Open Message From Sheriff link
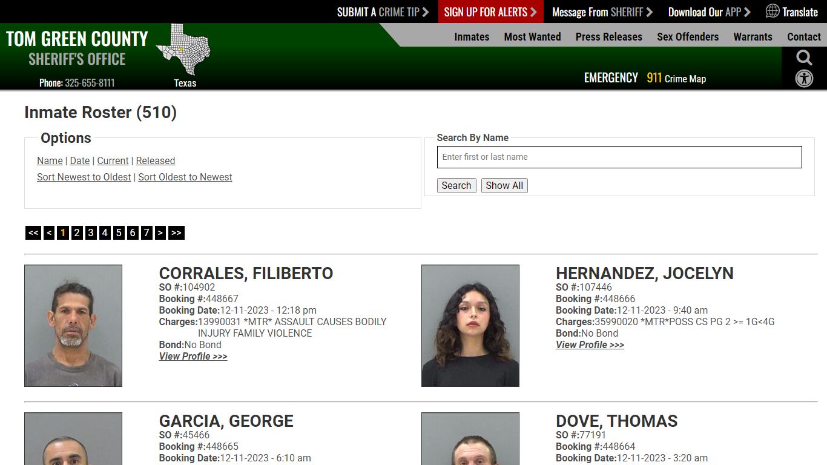Viewport: 827px width, 465px height. (602, 12)
